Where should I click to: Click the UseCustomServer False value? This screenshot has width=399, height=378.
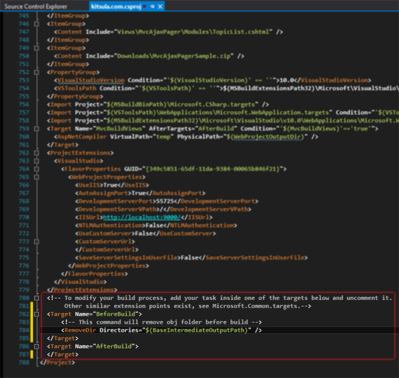[144, 234]
